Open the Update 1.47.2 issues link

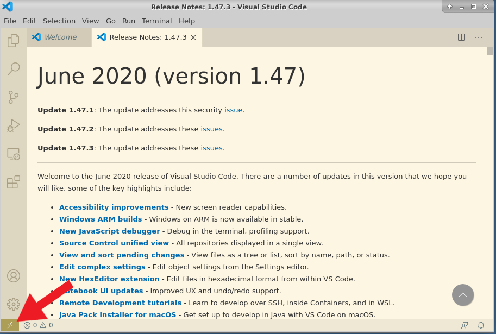tap(212, 129)
